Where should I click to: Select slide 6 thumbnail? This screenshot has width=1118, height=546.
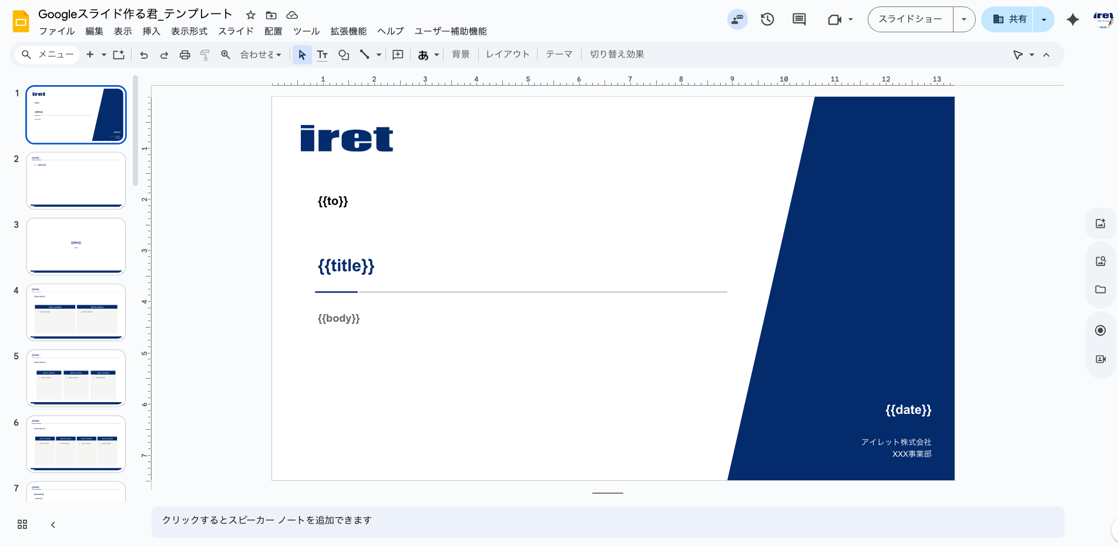pyautogui.click(x=76, y=444)
